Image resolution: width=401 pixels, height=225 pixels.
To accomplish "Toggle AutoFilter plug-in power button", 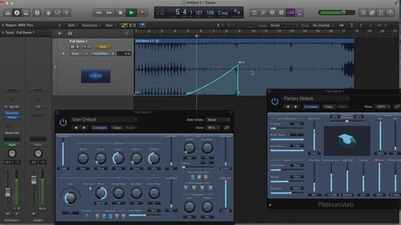I will pos(63,122).
